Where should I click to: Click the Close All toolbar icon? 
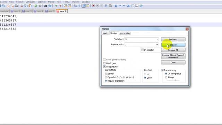12,6
